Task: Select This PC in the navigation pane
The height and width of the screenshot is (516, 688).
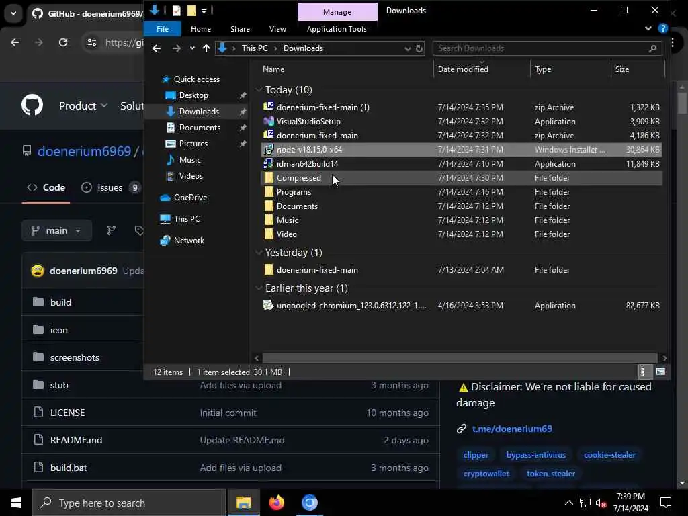Action: pos(187,219)
